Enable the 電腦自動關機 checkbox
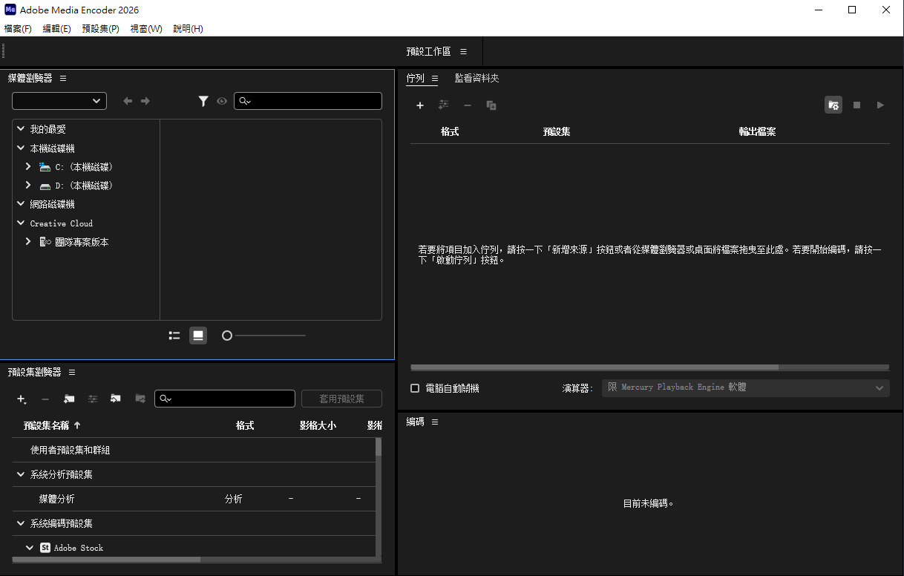Image resolution: width=904 pixels, height=576 pixels. [415, 388]
